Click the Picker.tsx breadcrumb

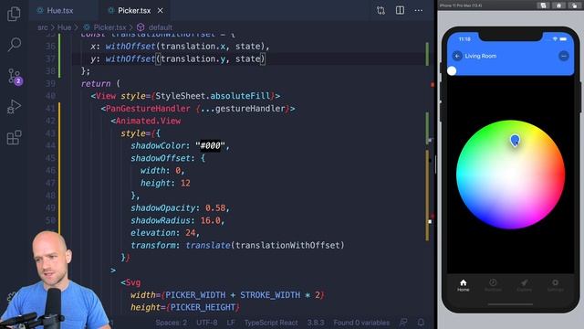tap(109, 27)
